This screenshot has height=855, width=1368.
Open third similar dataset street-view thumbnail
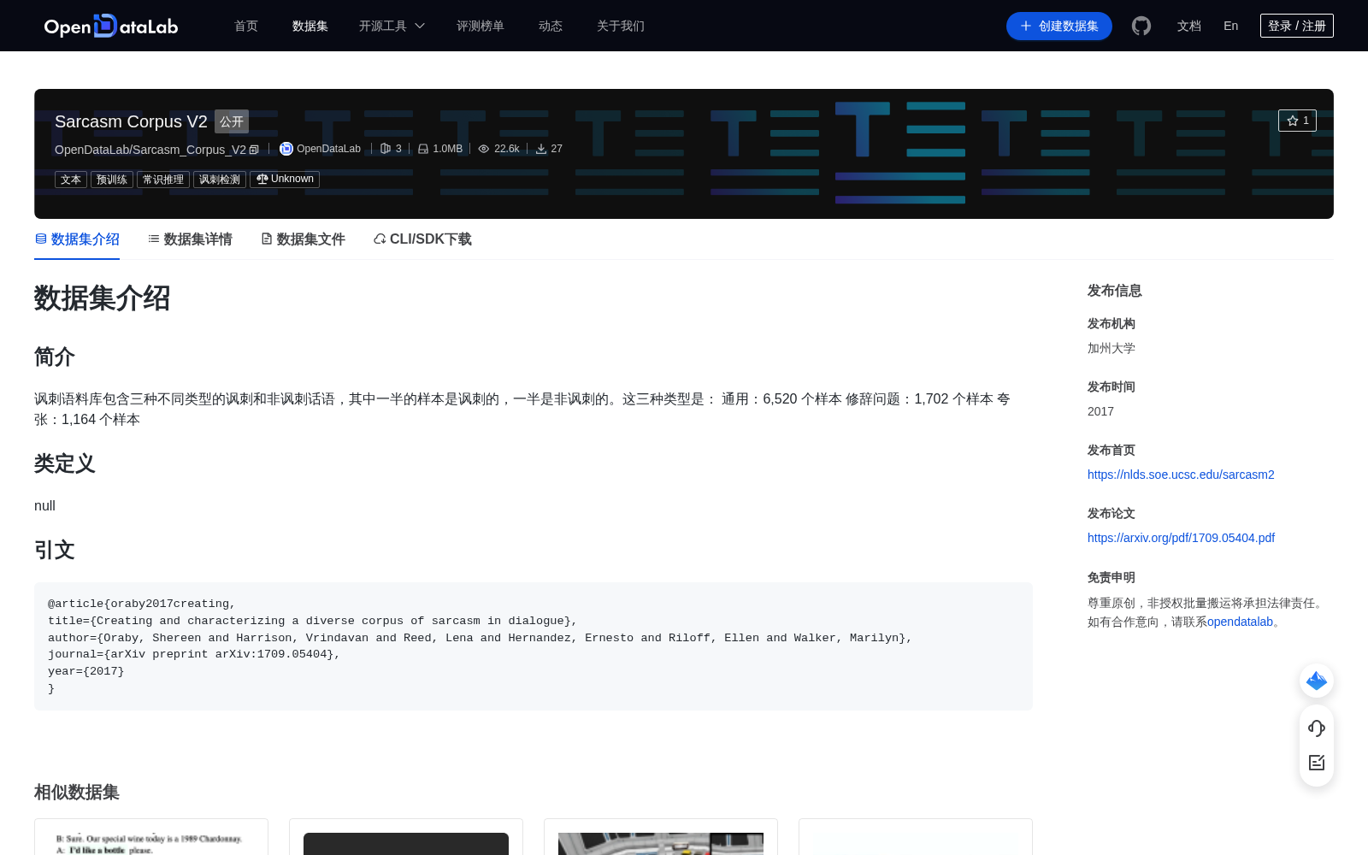click(x=661, y=844)
